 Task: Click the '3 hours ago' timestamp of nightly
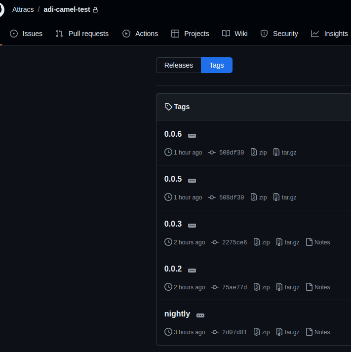pyautogui.click(x=190, y=332)
